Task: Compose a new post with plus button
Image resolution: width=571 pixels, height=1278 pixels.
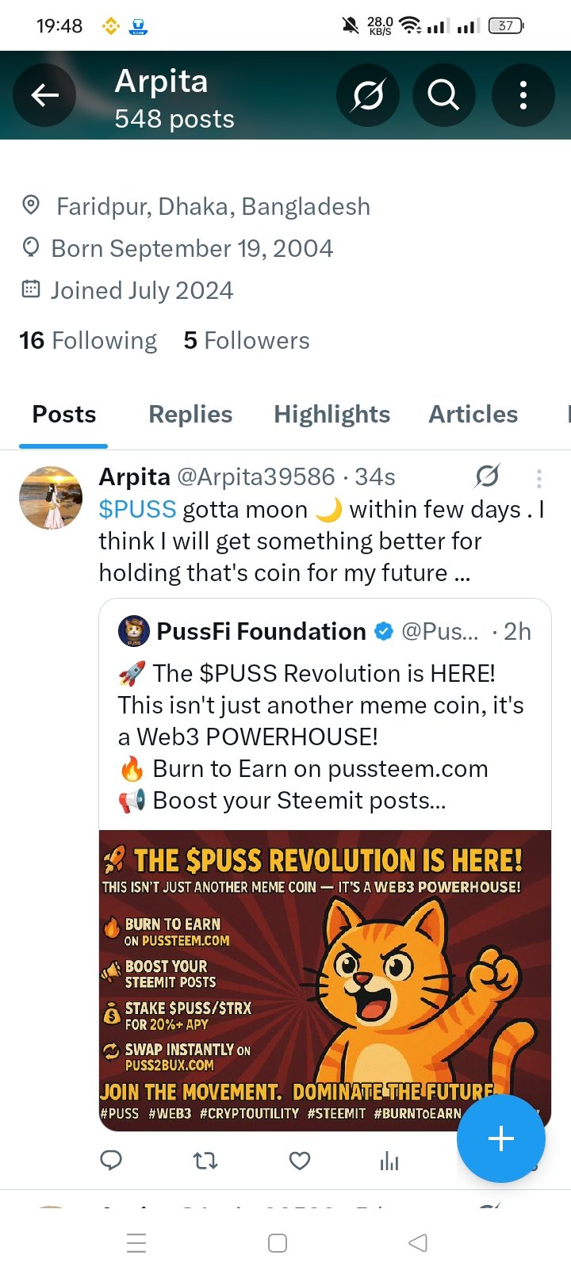Action: coord(501,1139)
